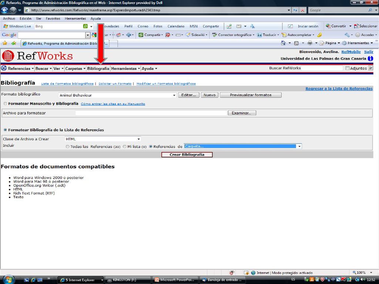Image resolution: width=379 pixels, height=284 pixels.
Task: Select Todas las Referencias radio button
Action: (67, 146)
